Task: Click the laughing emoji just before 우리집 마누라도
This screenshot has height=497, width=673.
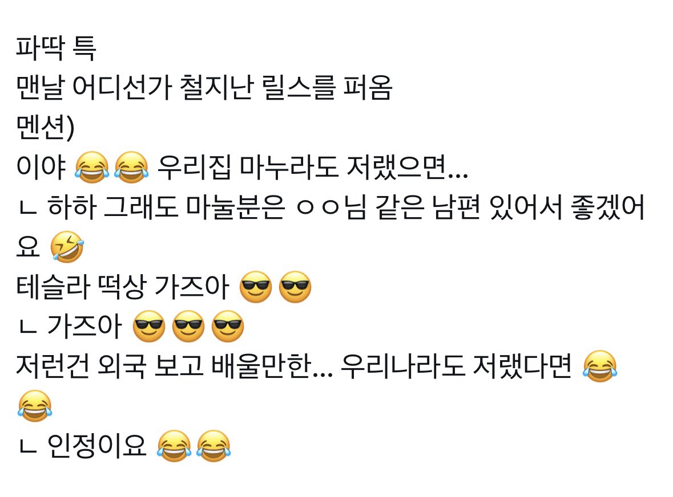Action: point(131,167)
